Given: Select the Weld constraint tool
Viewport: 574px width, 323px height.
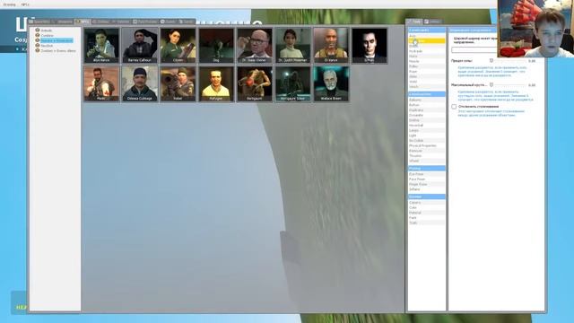Looking at the screenshot, I should [x=427, y=82].
